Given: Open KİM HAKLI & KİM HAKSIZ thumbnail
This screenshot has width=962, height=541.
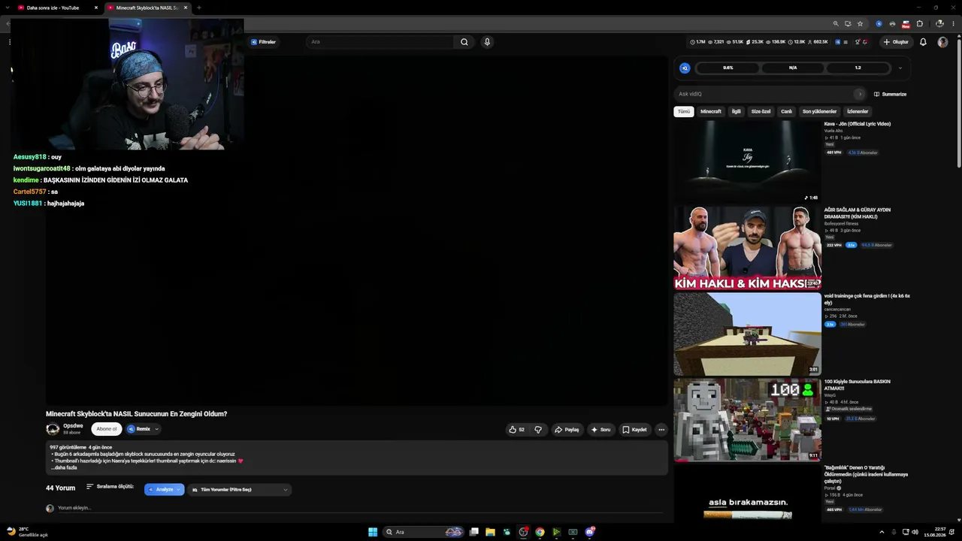Looking at the screenshot, I should point(748,247).
